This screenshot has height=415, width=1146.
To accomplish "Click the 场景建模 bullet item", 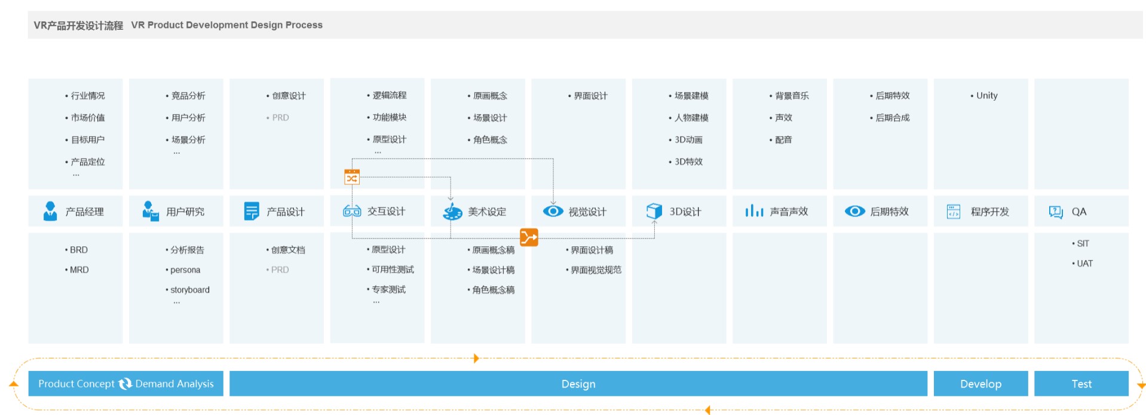I will pos(688,95).
